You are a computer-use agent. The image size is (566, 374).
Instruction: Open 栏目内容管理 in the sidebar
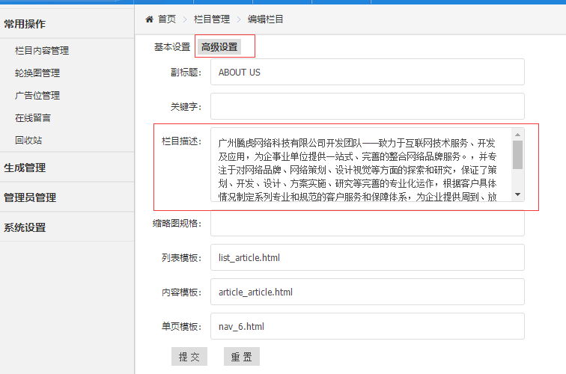(42, 51)
